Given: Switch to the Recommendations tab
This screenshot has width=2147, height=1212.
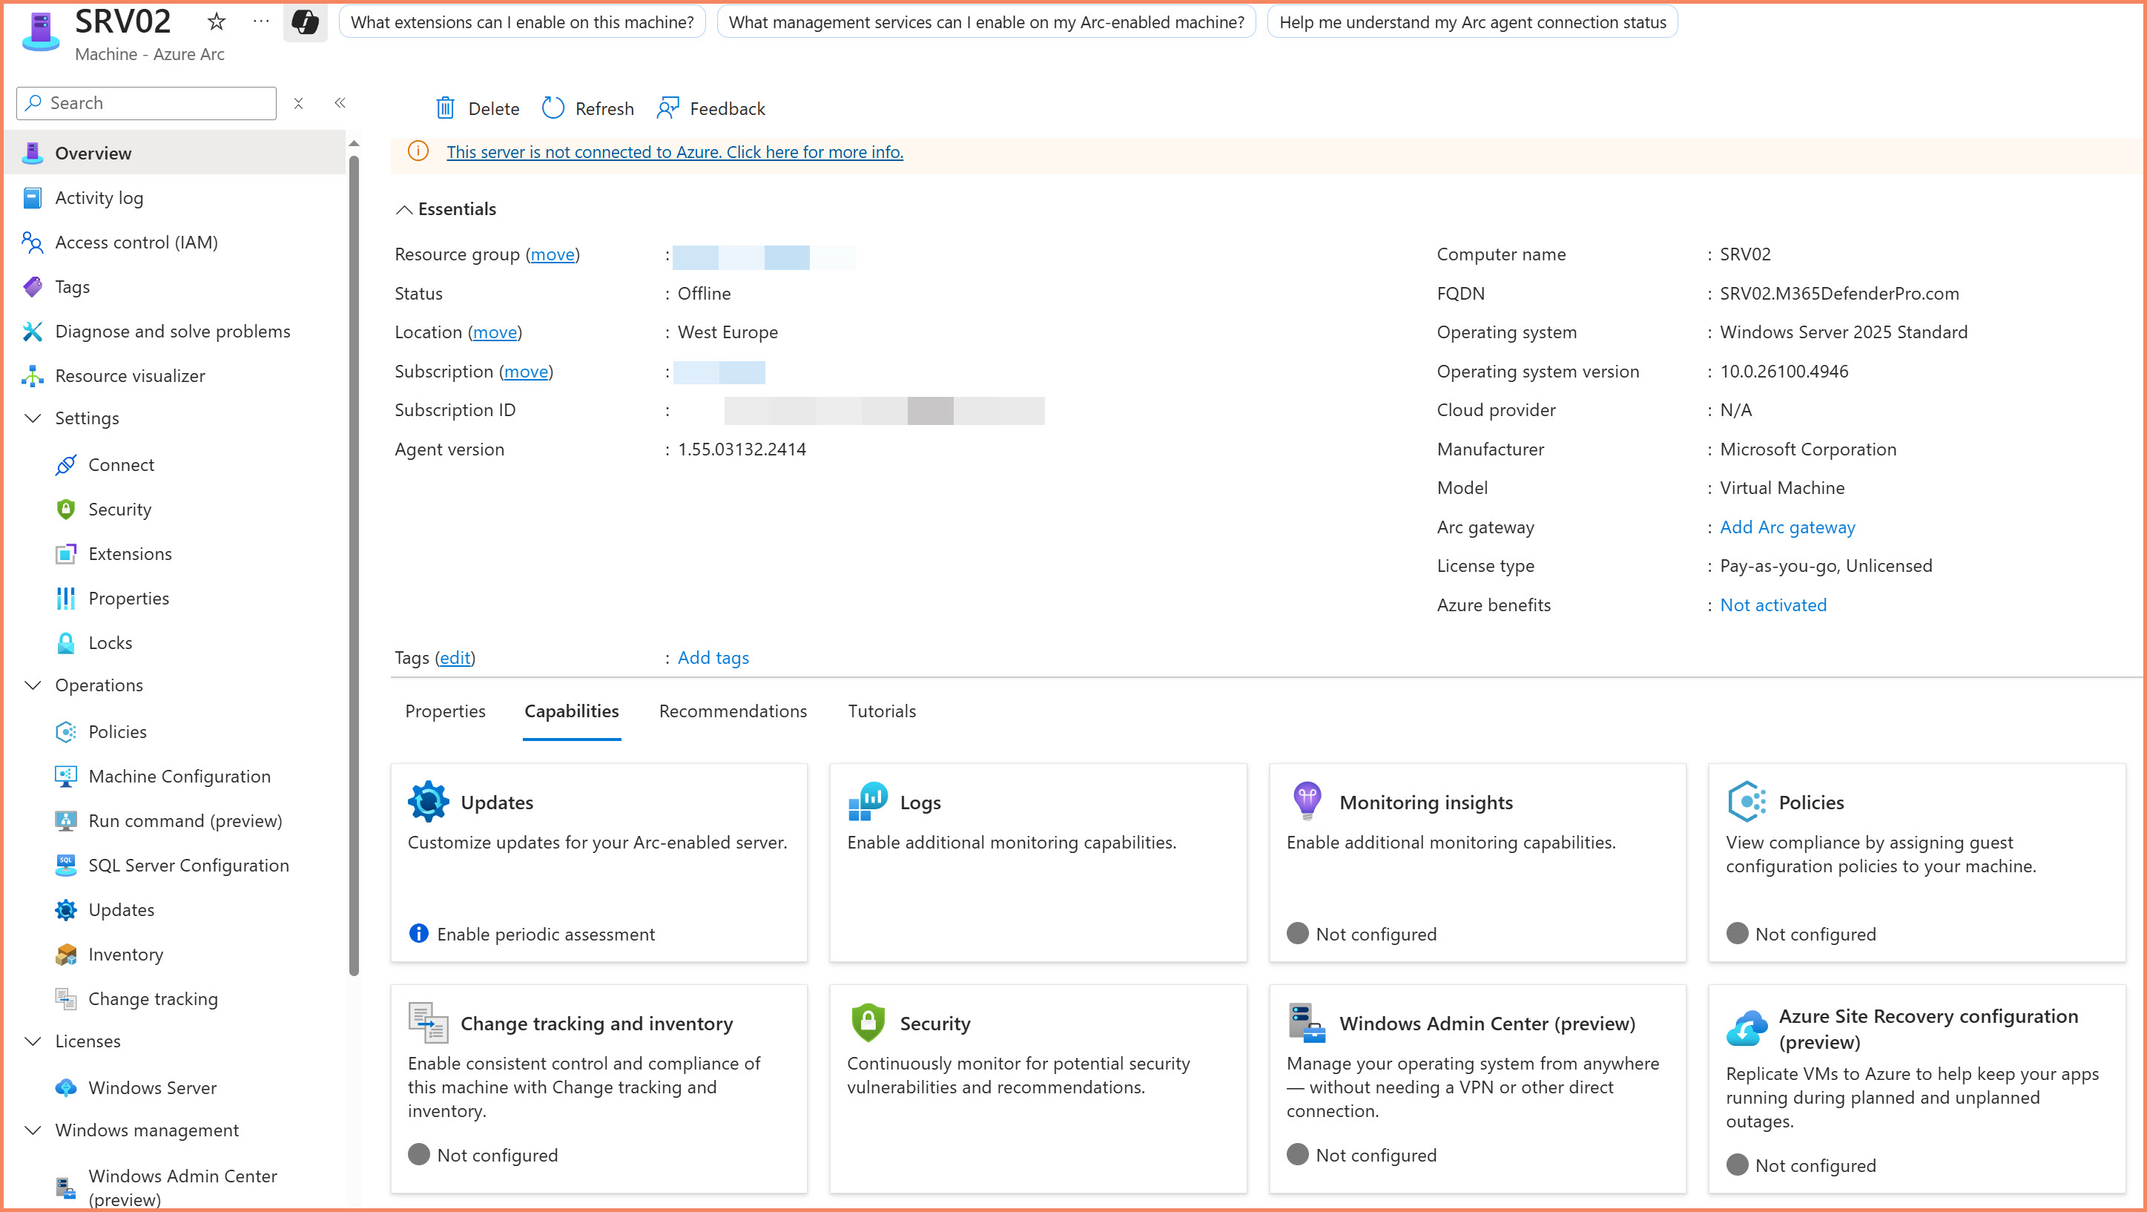Looking at the screenshot, I should pyautogui.click(x=733, y=712).
